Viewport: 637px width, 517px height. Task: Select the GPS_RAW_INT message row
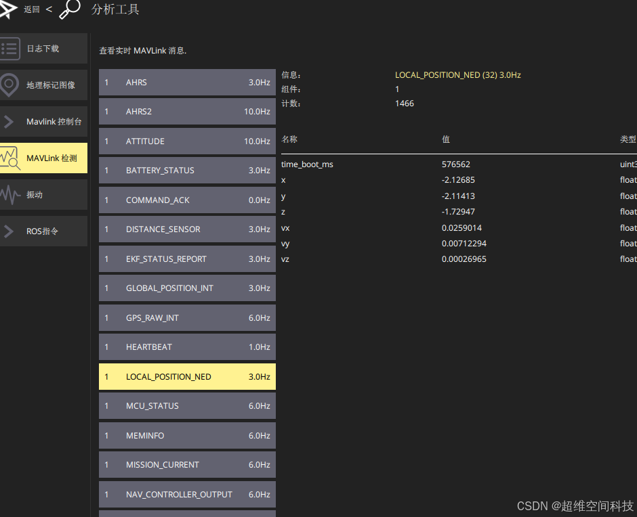pos(187,318)
